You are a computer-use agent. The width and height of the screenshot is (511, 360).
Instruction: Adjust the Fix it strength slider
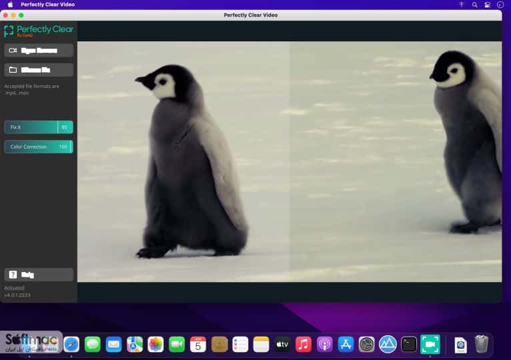39,127
